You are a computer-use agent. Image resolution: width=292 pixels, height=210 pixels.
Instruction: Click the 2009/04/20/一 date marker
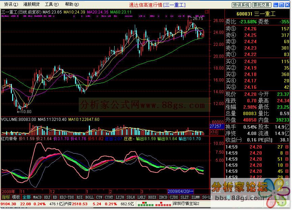[180, 191]
